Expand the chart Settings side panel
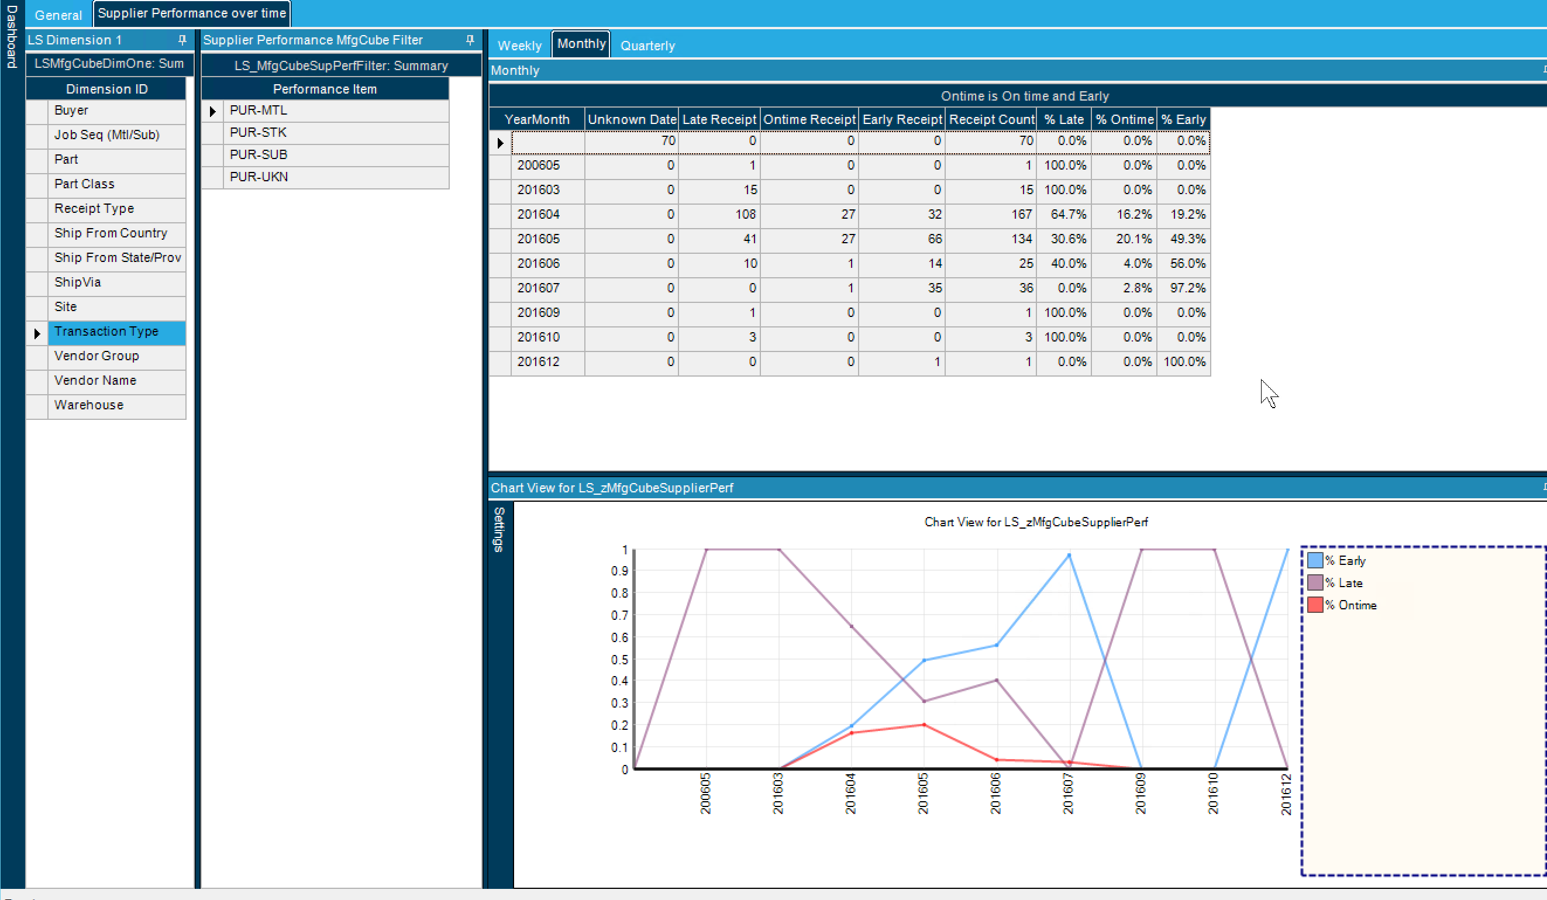1547x900 pixels. pyautogui.click(x=499, y=529)
